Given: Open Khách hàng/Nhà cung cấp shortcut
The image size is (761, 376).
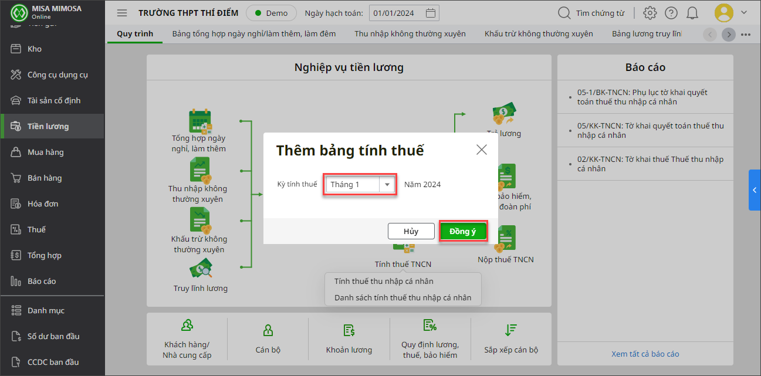Looking at the screenshot, I should 187,339.
